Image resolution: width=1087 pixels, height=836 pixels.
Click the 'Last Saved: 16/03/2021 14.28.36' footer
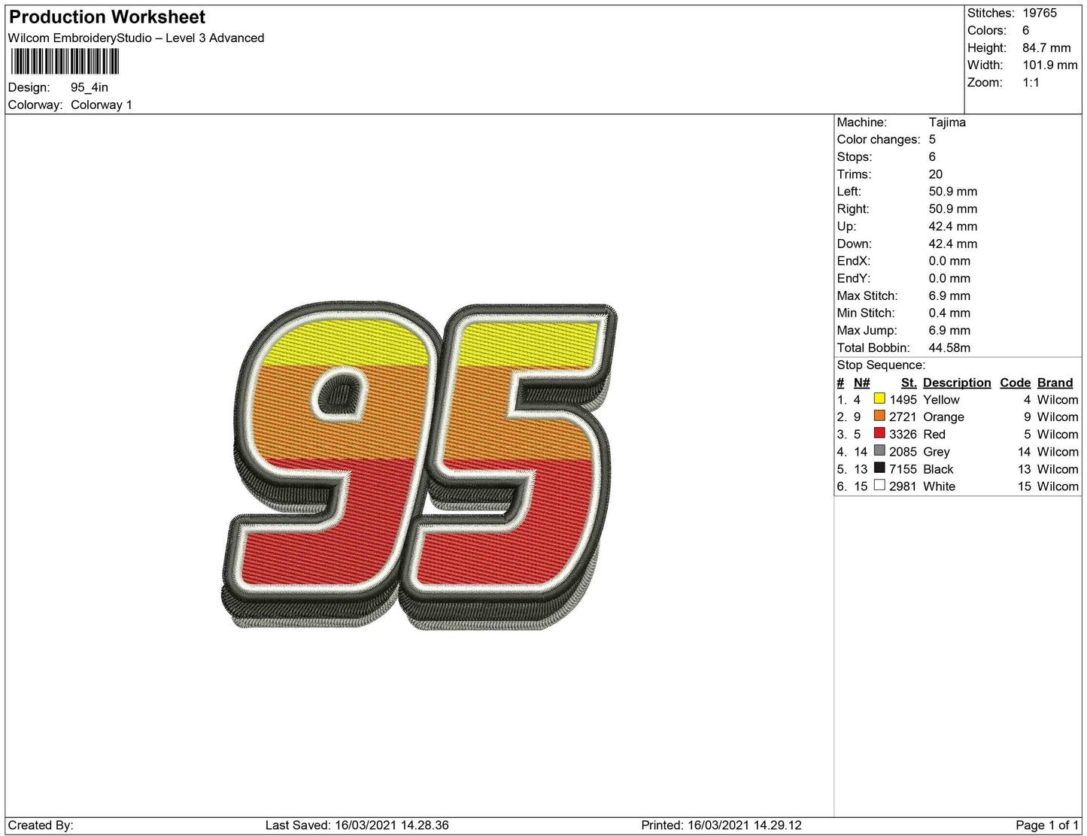click(x=357, y=825)
